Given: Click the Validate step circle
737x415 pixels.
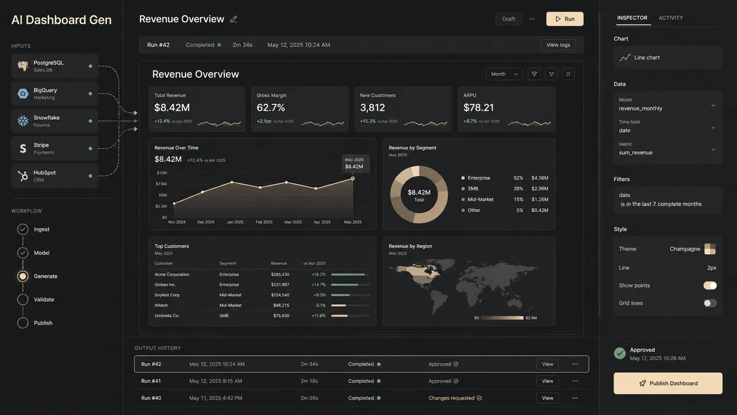Looking at the screenshot, I should (x=23, y=299).
